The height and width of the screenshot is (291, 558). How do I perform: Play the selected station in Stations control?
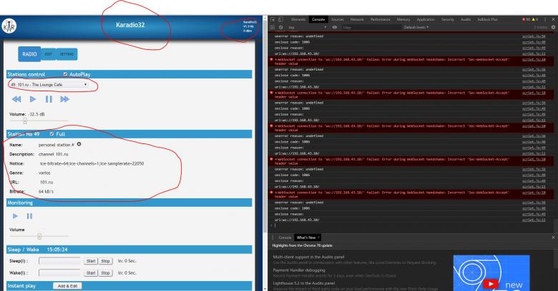[x=33, y=99]
